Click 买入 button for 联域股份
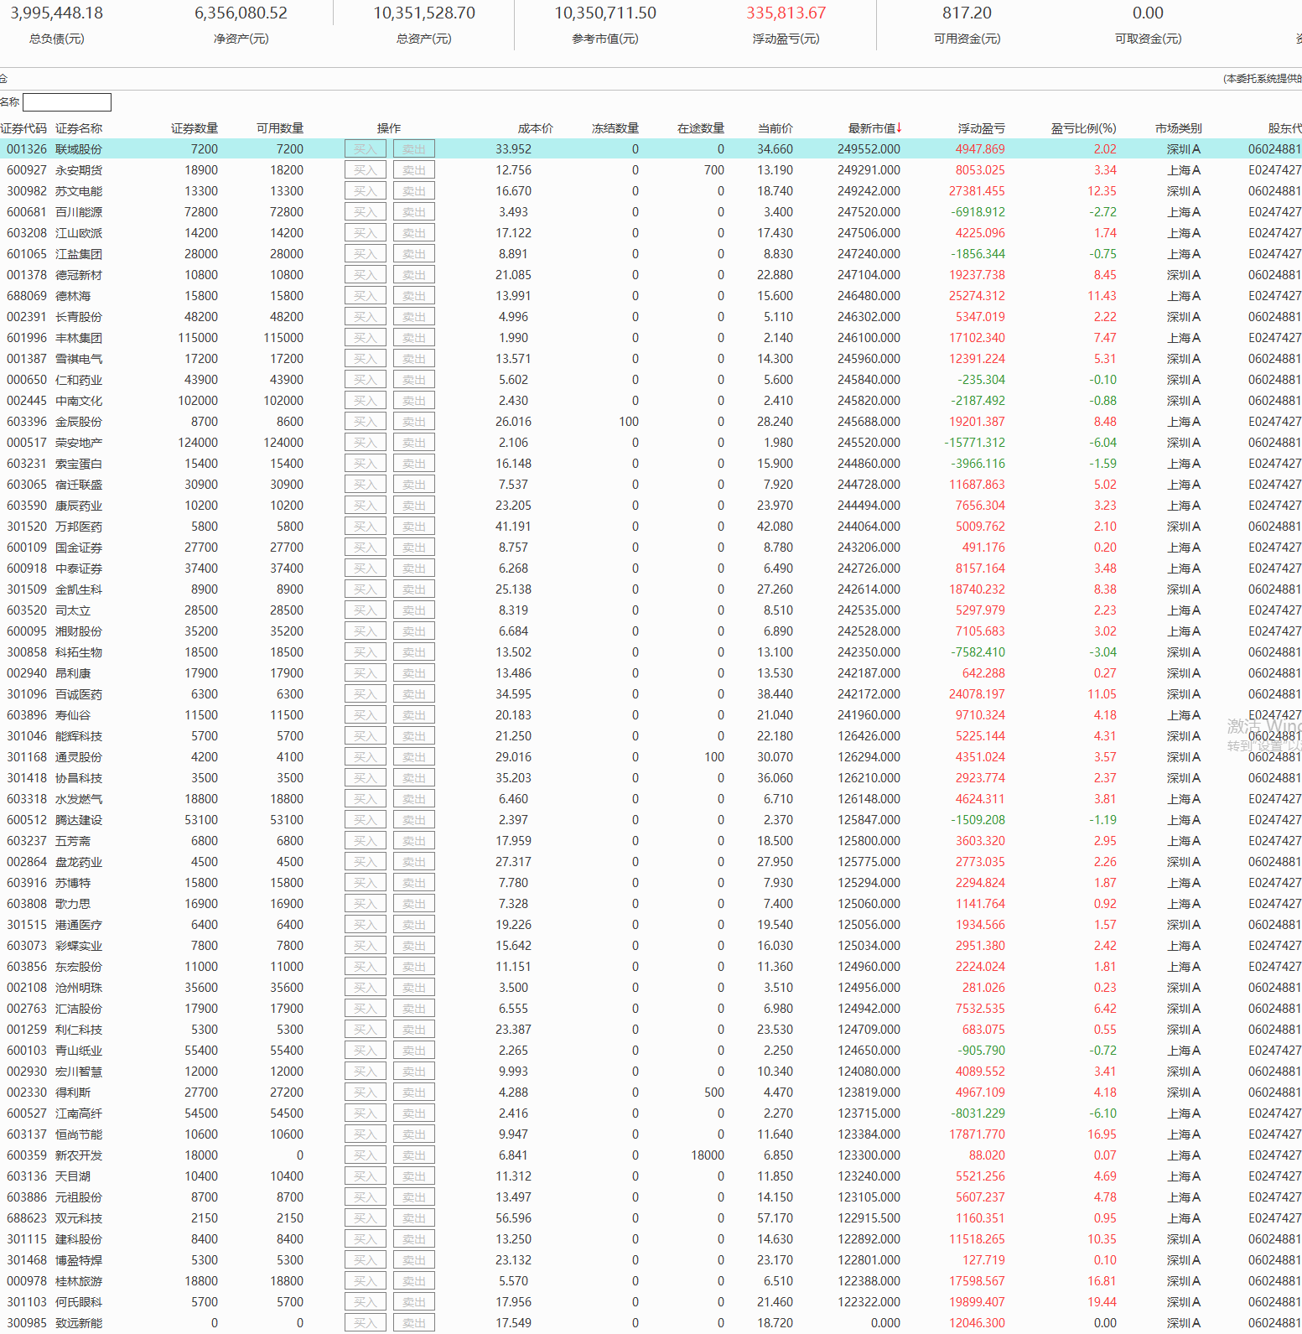The width and height of the screenshot is (1302, 1334). point(366,149)
